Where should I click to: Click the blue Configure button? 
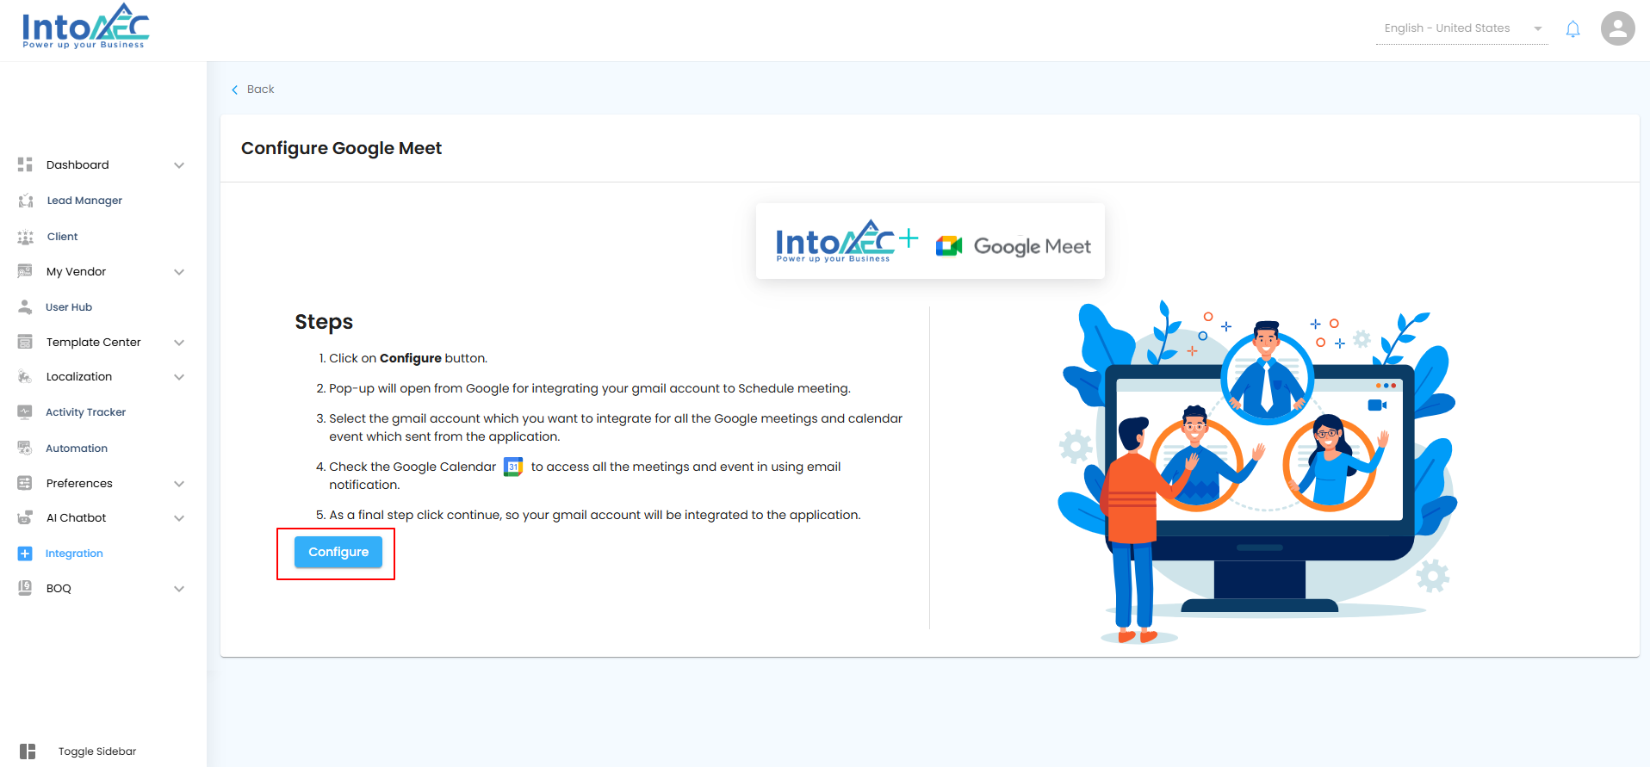pyautogui.click(x=338, y=552)
